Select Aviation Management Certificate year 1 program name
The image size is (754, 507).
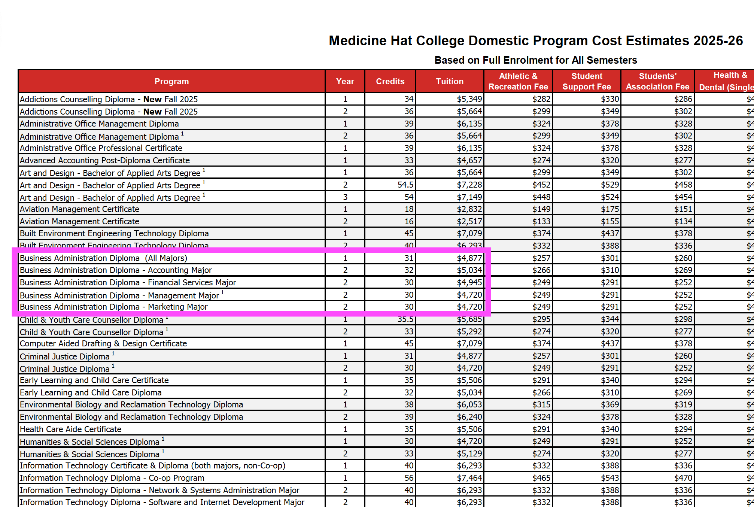[79, 209]
